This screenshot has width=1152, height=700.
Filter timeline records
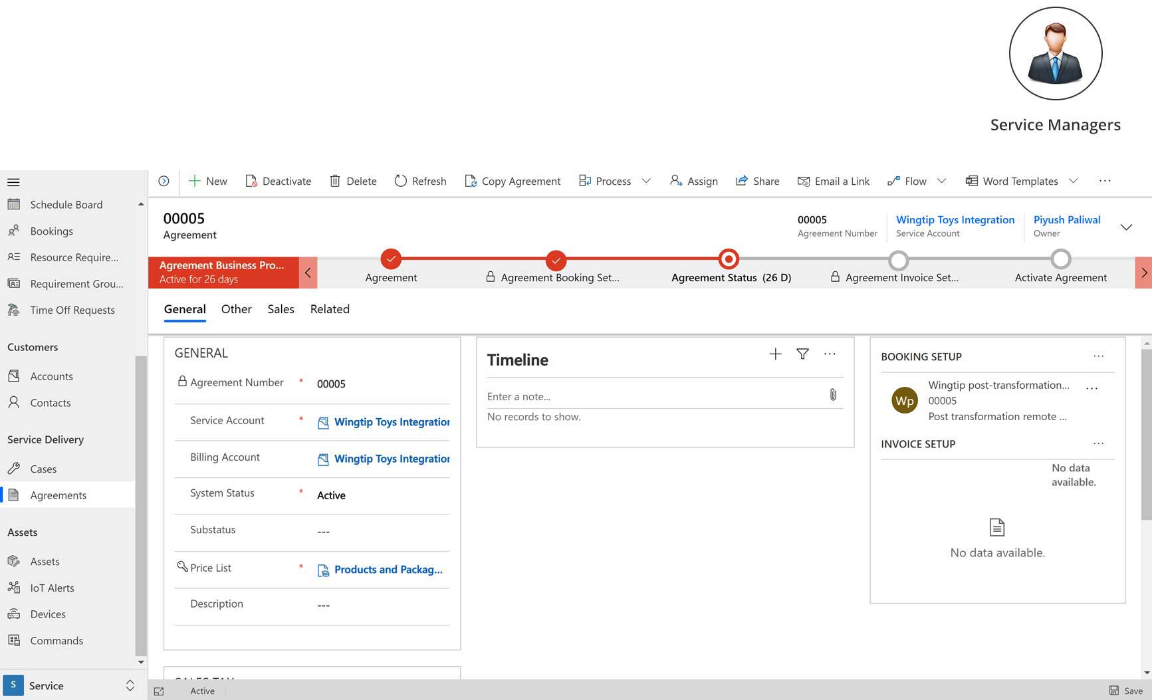(x=802, y=354)
